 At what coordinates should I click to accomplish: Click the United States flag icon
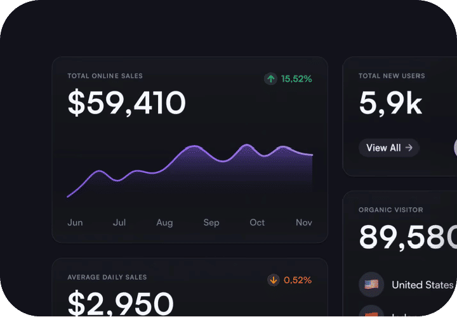point(371,285)
